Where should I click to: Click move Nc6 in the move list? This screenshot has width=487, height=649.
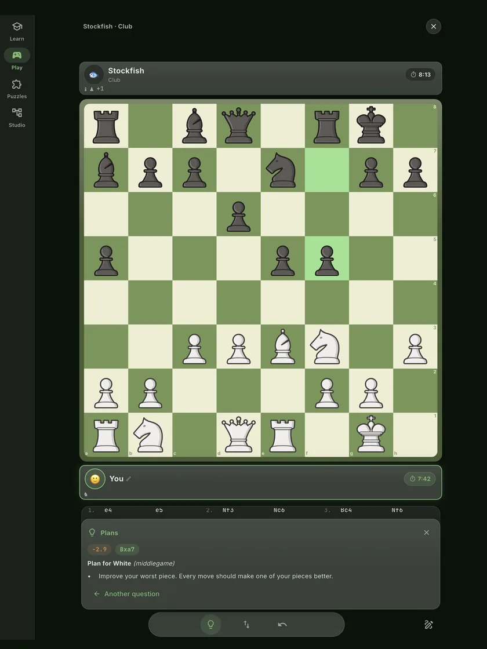click(279, 510)
